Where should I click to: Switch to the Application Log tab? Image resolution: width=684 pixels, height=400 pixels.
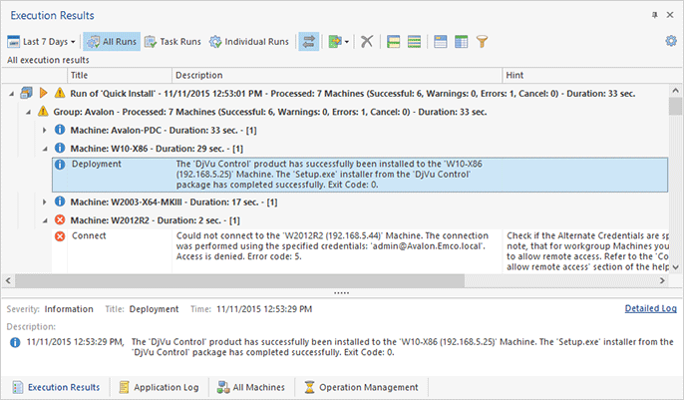pos(160,387)
